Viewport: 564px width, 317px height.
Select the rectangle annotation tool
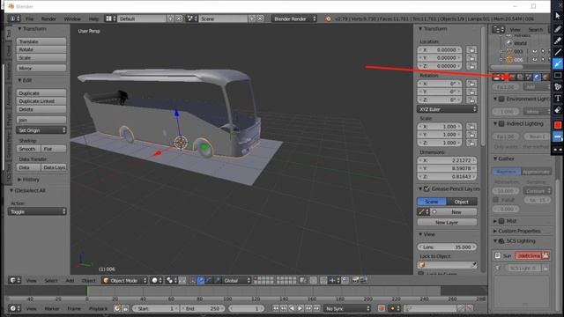pos(558,75)
